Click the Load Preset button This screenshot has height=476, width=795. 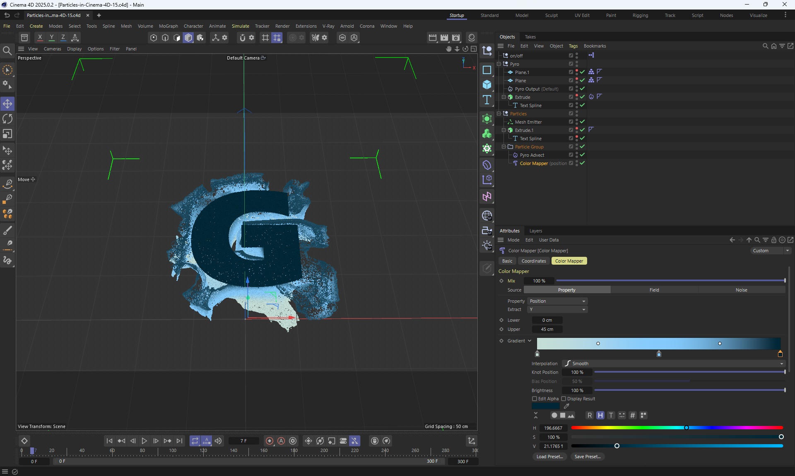point(549,457)
